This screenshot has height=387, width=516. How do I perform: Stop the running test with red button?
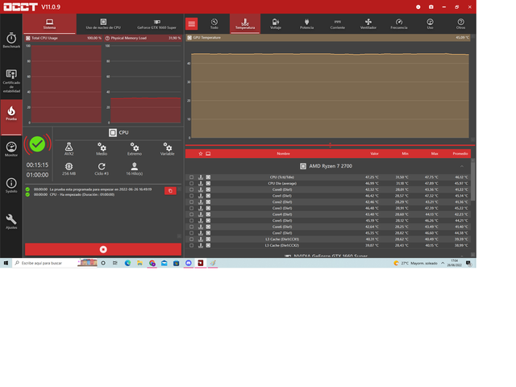103,249
